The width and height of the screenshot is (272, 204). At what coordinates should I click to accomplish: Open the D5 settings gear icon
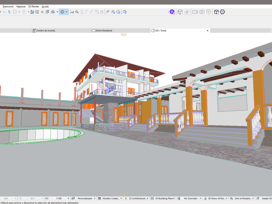coord(222,12)
